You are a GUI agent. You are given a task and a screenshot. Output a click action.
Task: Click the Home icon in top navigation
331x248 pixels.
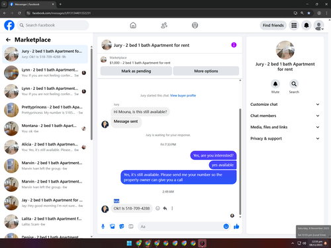click(133, 25)
